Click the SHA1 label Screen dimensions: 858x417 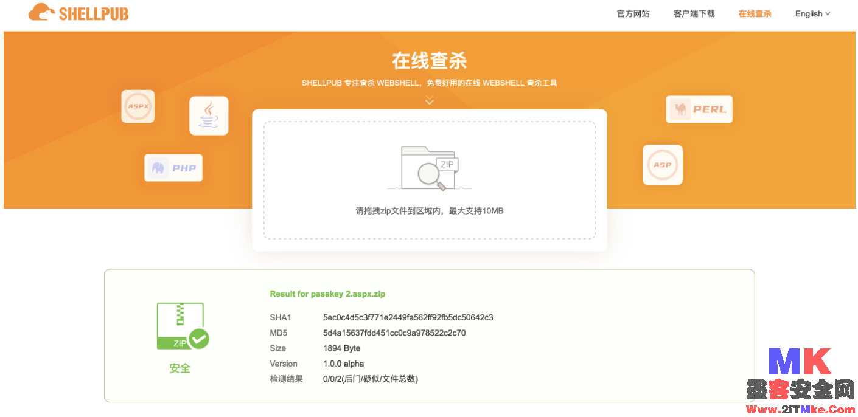coord(281,317)
